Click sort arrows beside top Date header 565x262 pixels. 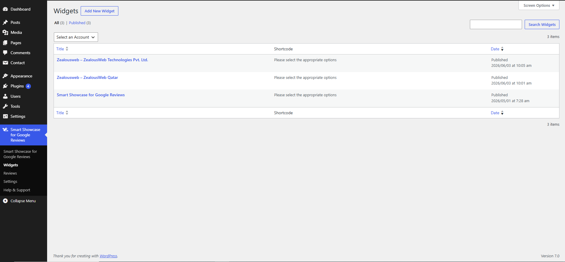502,49
